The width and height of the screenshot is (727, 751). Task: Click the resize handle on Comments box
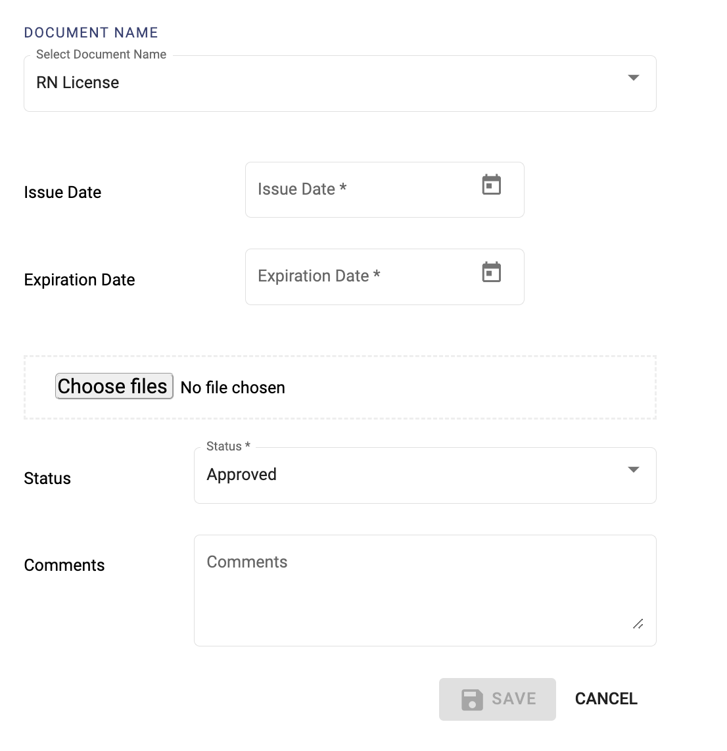pyautogui.click(x=638, y=623)
